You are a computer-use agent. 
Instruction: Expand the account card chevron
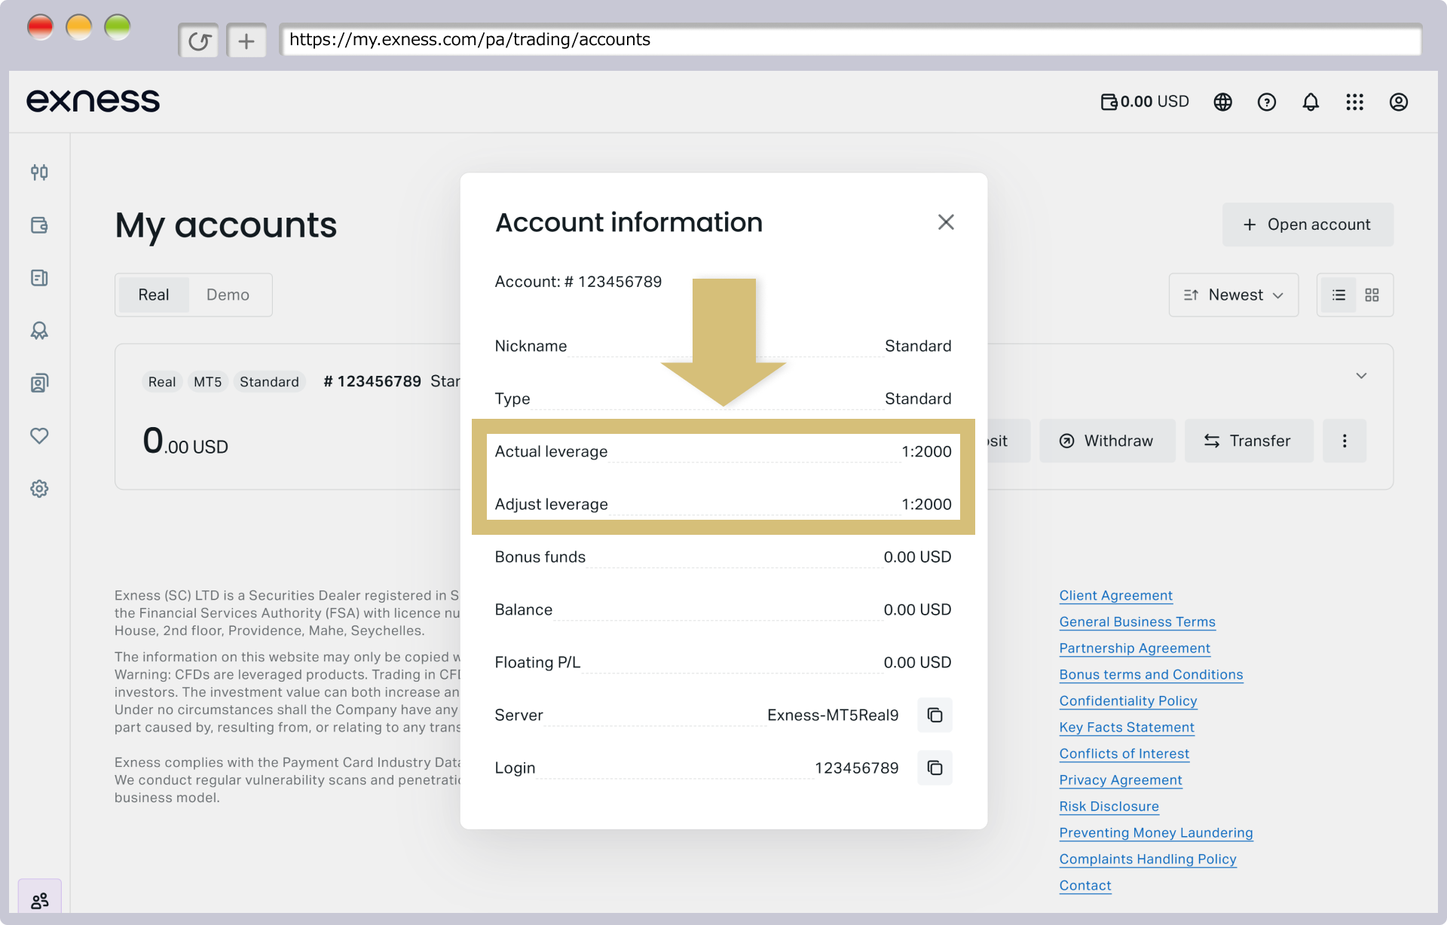(x=1361, y=376)
